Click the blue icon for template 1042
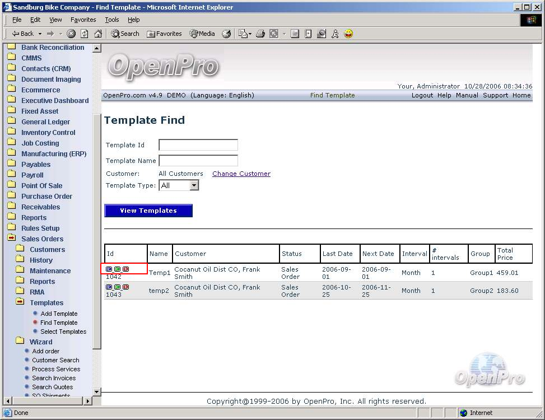 pyautogui.click(x=109, y=269)
